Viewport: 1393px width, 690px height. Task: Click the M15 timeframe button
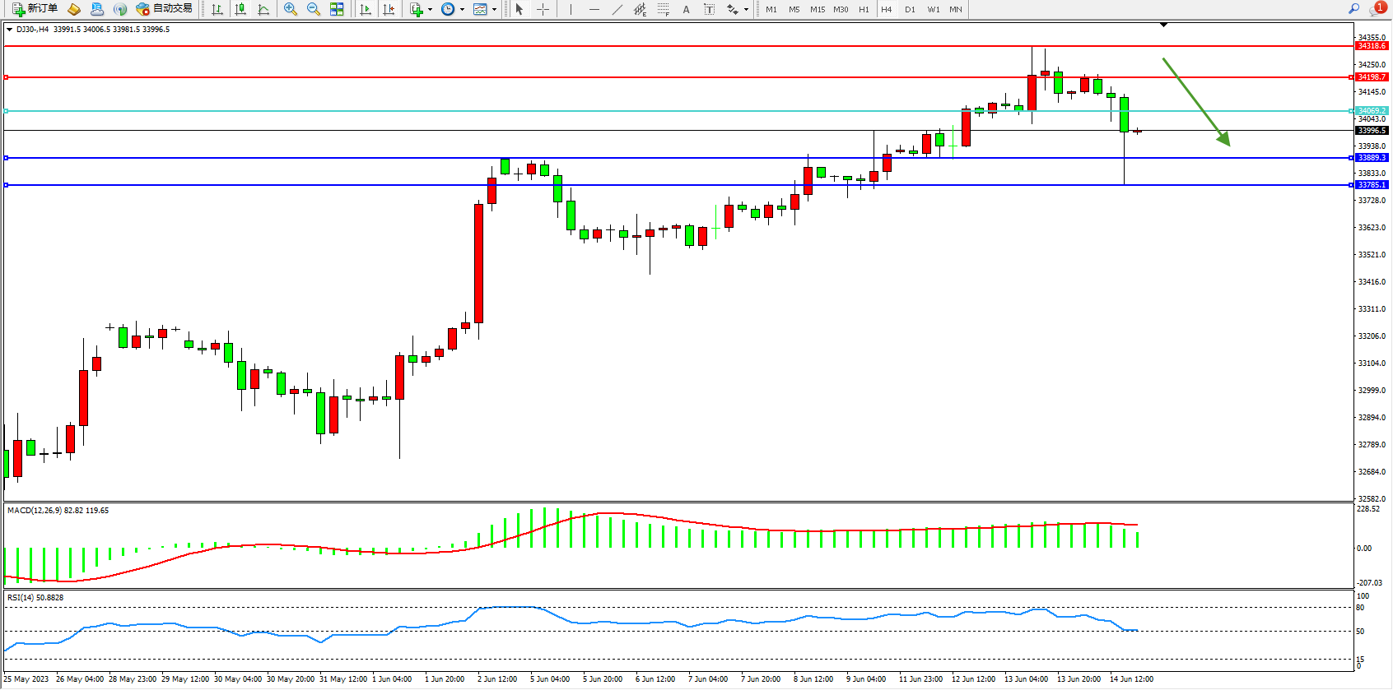click(817, 10)
